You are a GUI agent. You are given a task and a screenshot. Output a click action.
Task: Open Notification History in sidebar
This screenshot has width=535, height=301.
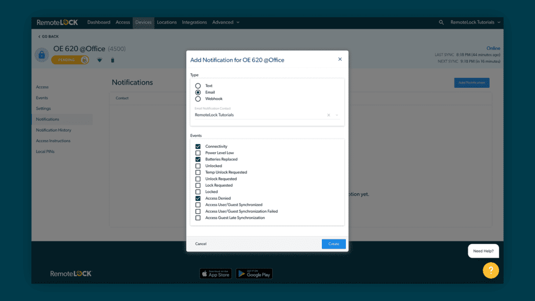click(54, 130)
